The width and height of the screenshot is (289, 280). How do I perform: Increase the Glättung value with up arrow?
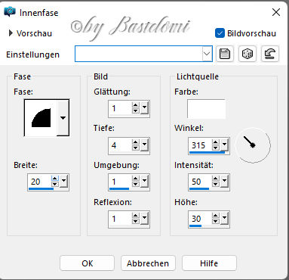tap(136, 105)
